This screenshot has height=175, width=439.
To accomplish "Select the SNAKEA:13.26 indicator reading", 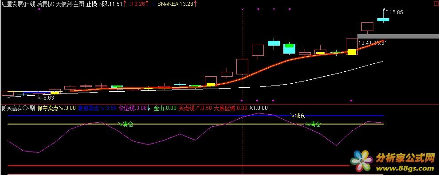I will point(177,4).
